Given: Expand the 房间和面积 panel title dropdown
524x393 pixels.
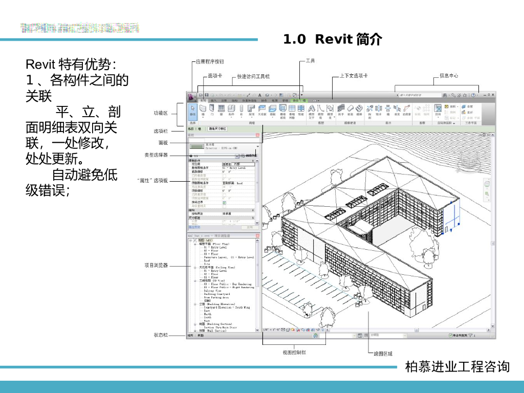Looking at the screenshot, I should 454,123.
